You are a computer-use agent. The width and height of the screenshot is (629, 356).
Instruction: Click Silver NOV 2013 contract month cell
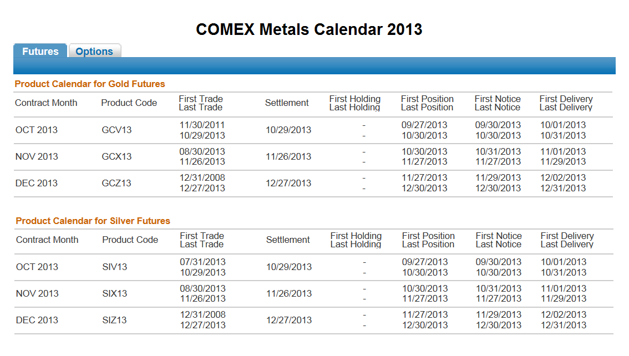(x=37, y=293)
